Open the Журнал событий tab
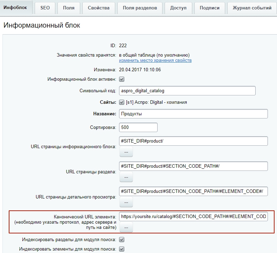277x253 pixels. pos(252,8)
